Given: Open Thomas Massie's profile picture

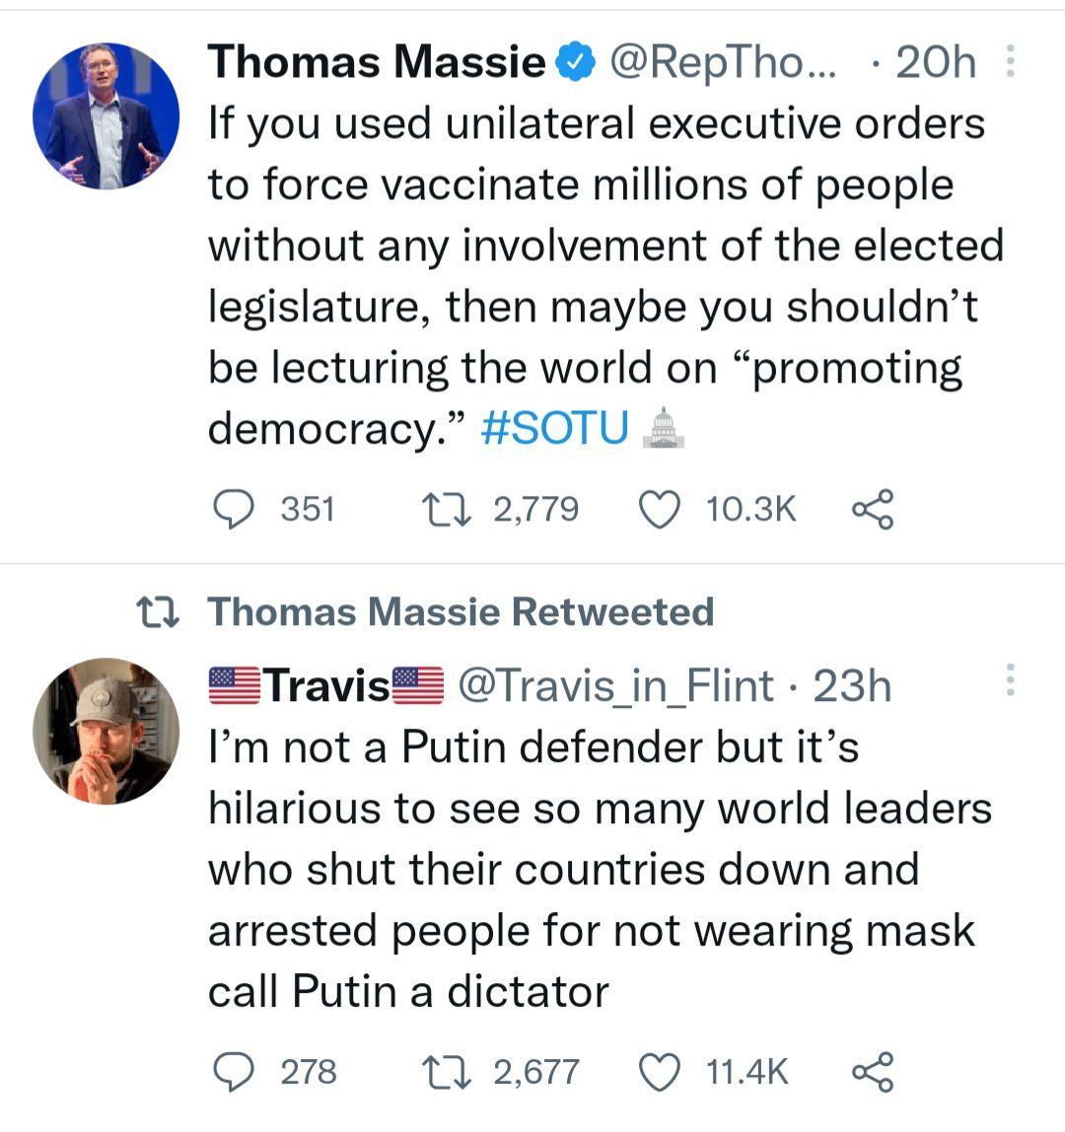Looking at the screenshot, I should [x=106, y=116].
